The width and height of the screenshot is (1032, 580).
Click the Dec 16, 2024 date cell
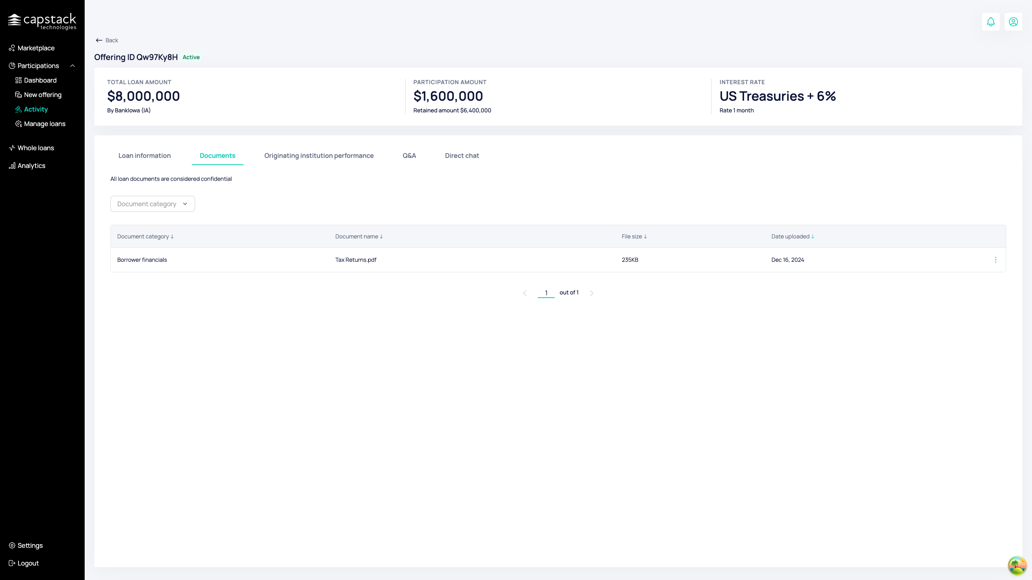(x=788, y=260)
